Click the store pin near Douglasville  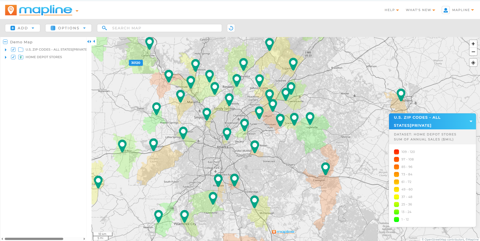(x=153, y=144)
